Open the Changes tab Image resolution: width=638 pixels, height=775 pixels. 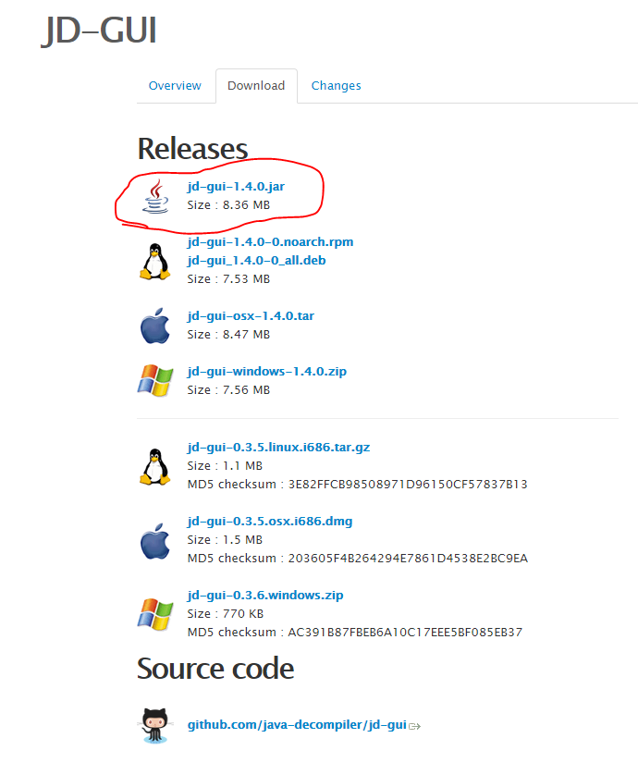(336, 85)
